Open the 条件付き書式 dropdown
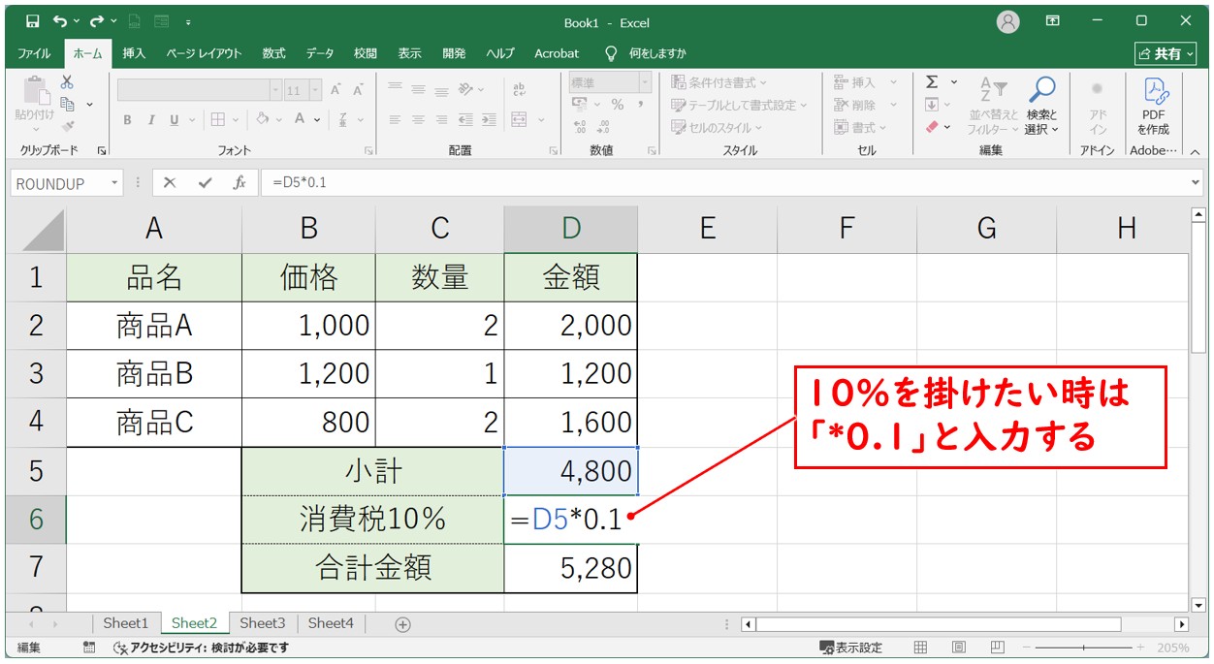 (x=719, y=82)
